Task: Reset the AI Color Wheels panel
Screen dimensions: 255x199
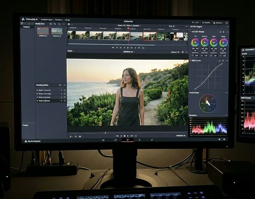Action: pos(222,32)
